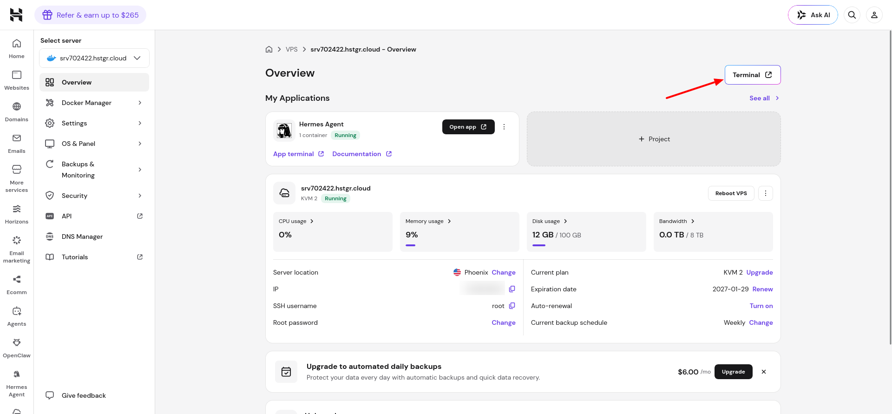The width and height of the screenshot is (892, 414).
Task: Open Agents in sidebar
Action: click(x=17, y=316)
